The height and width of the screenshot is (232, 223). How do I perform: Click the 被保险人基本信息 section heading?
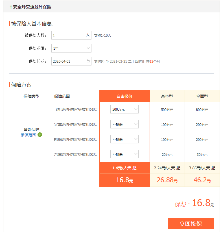coord(32,23)
